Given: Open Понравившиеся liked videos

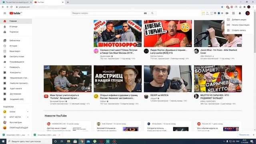Looking at the screenshot, I should (x=16, y=62).
